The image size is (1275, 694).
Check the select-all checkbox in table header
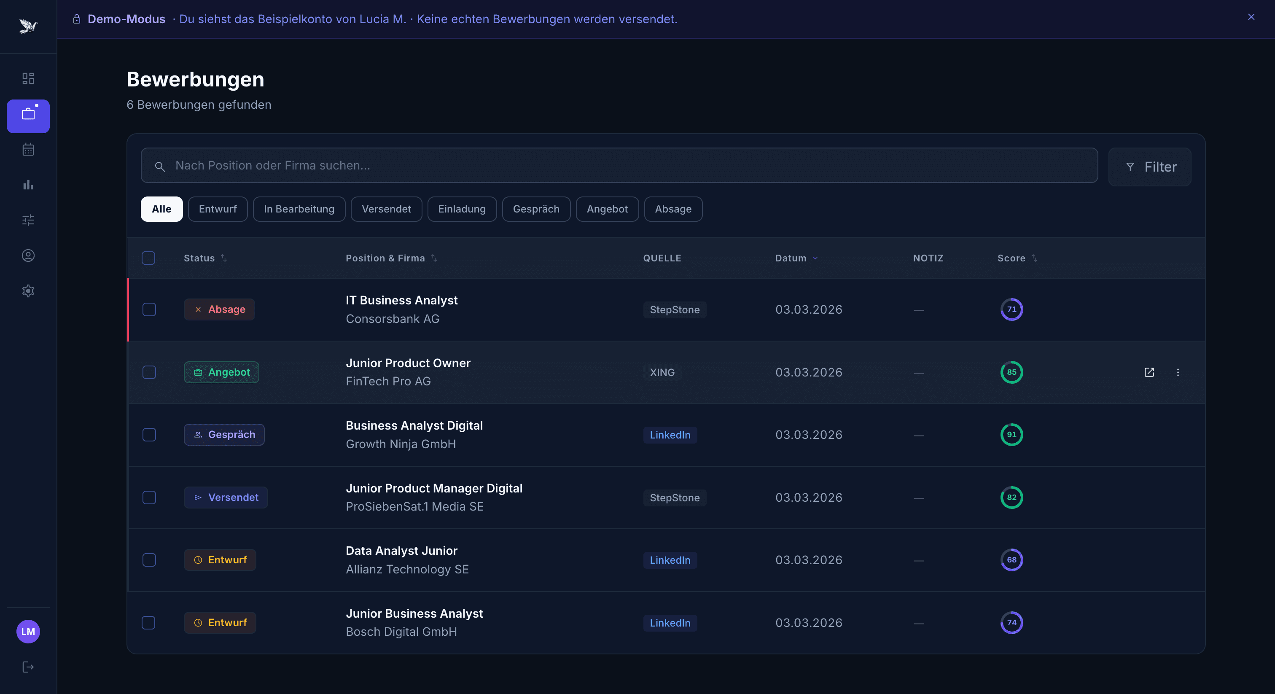pyautogui.click(x=148, y=258)
